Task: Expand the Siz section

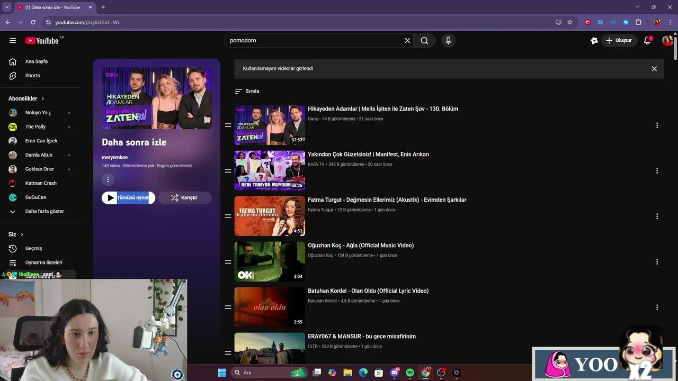Action: pyautogui.click(x=16, y=234)
